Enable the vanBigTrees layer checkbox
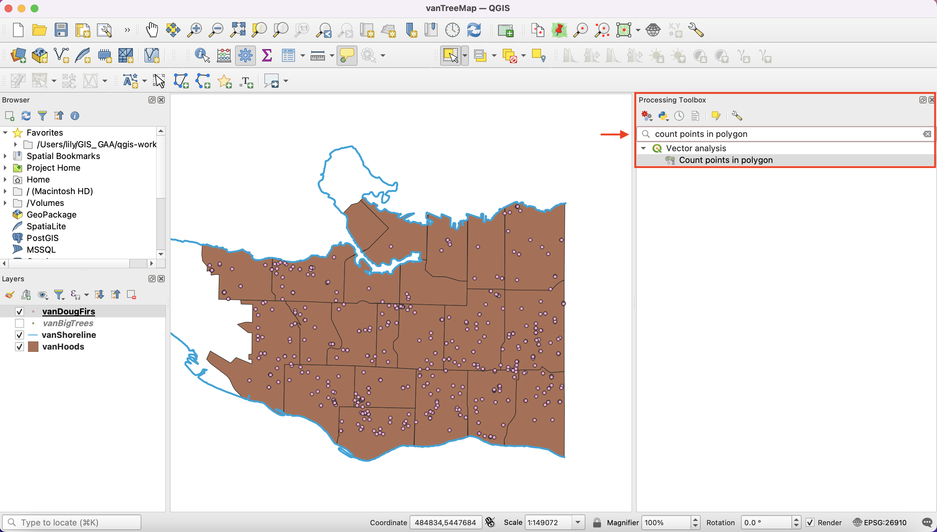Screen dimensions: 937x532 [20, 323]
